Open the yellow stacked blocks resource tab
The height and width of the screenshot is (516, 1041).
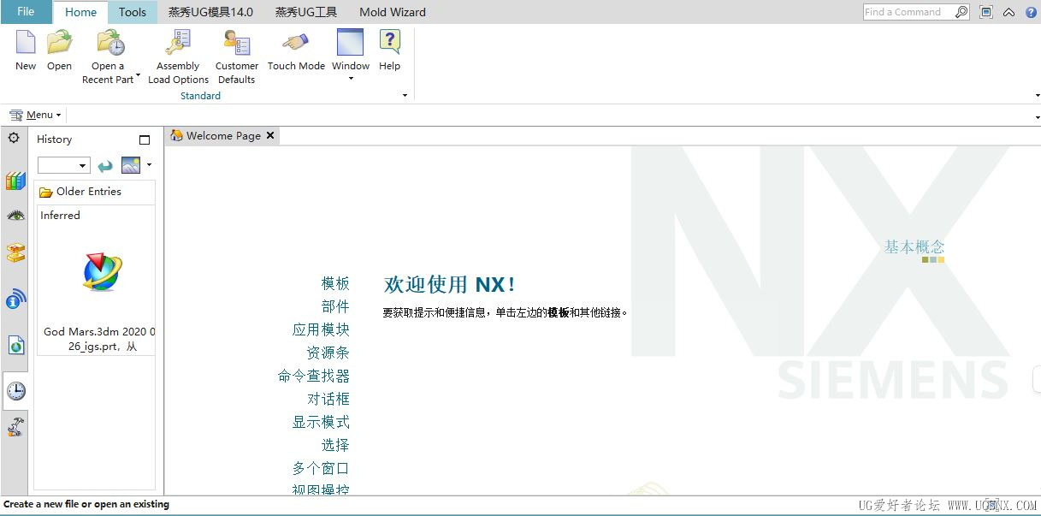tap(15, 253)
